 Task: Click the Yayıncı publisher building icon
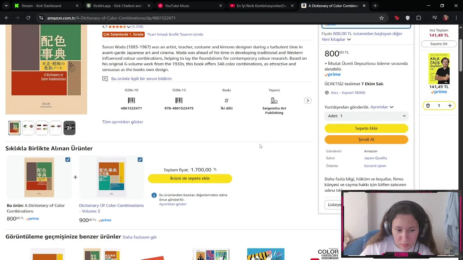pos(274,100)
